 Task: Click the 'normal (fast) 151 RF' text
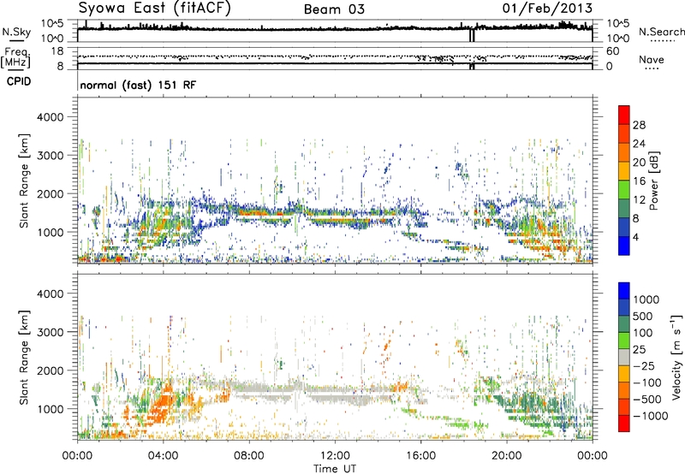click(x=138, y=85)
